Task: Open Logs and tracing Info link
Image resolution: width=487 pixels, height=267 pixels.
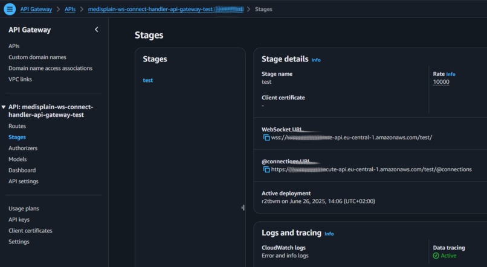Action: (x=329, y=234)
